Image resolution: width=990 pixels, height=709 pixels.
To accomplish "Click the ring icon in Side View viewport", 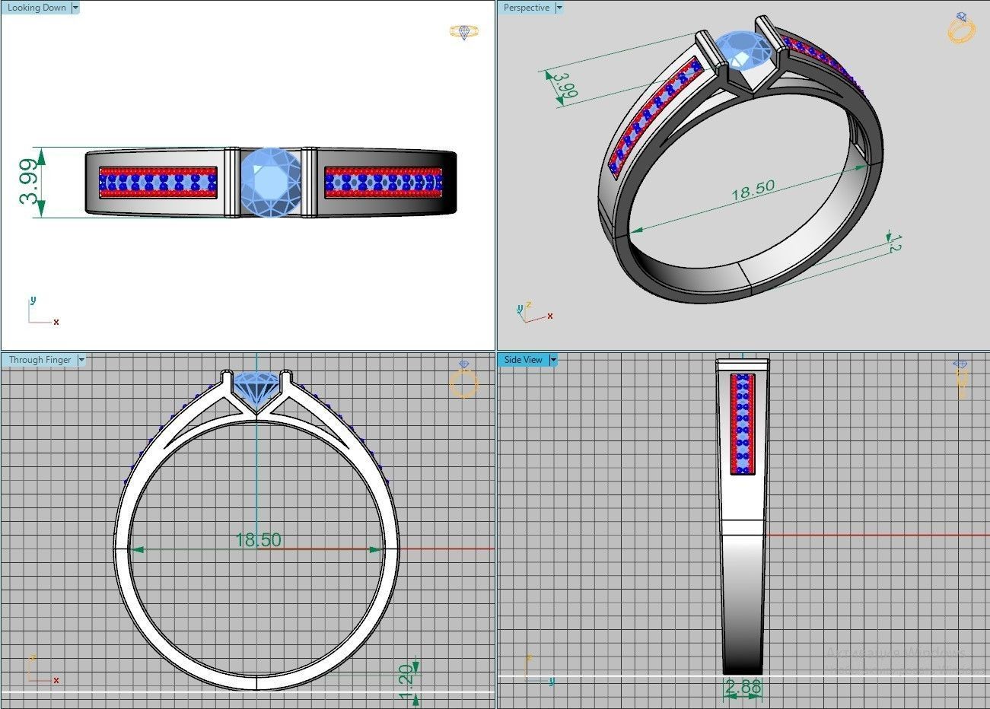I will (961, 379).
